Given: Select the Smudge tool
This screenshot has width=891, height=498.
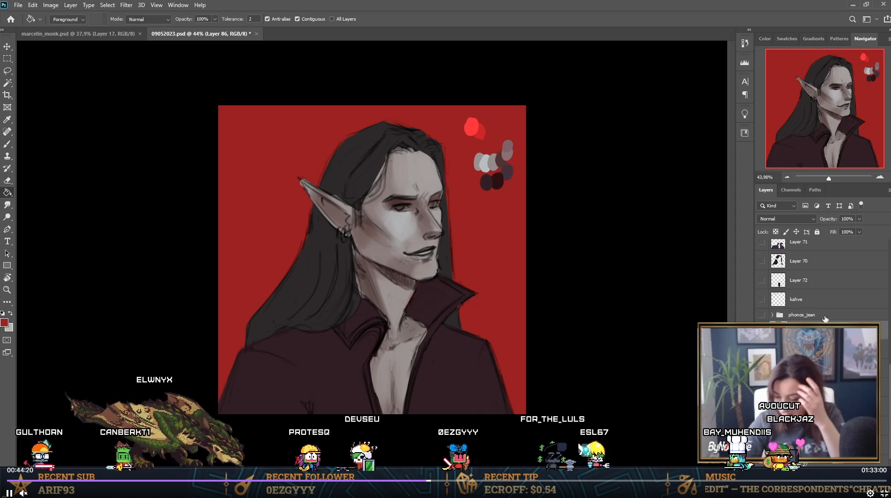Looking at the screenshot, I should click(7, 205).
